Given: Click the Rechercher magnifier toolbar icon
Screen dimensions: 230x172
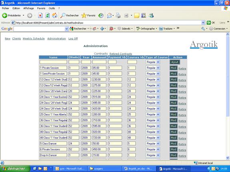Looking at the screenshot, I should click(63, 16).
